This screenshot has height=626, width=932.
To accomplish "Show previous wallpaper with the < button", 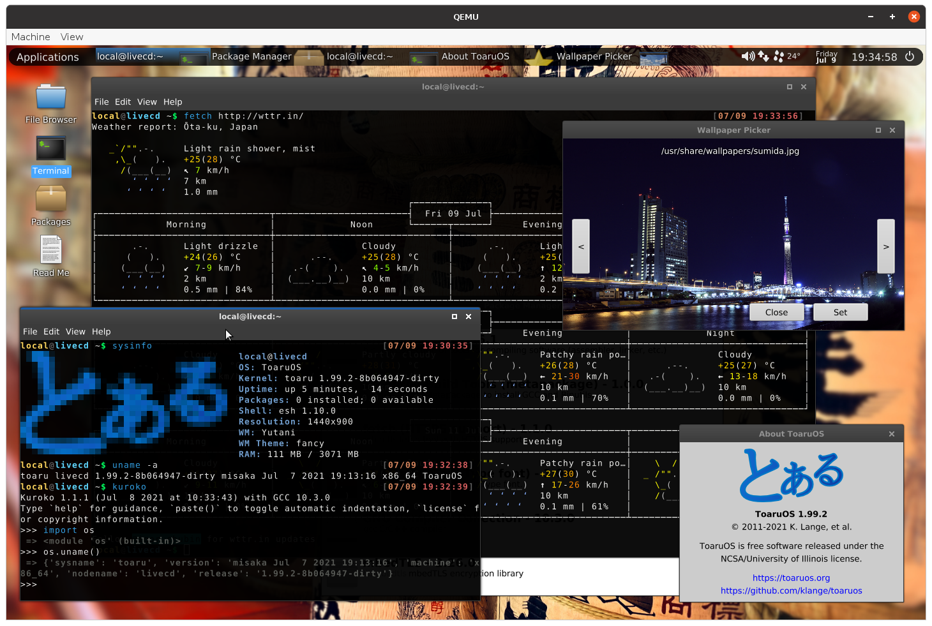I will click(x=581, y=246).
